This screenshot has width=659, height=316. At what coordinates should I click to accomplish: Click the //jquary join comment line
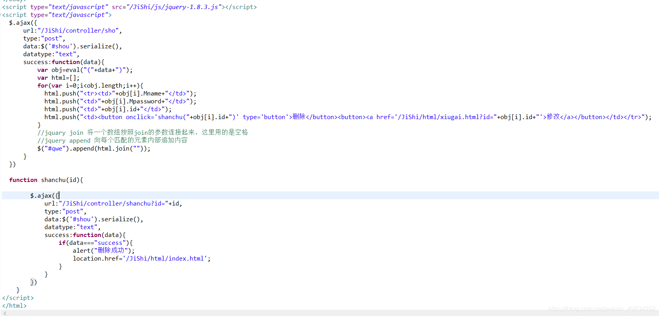(143, 133)
